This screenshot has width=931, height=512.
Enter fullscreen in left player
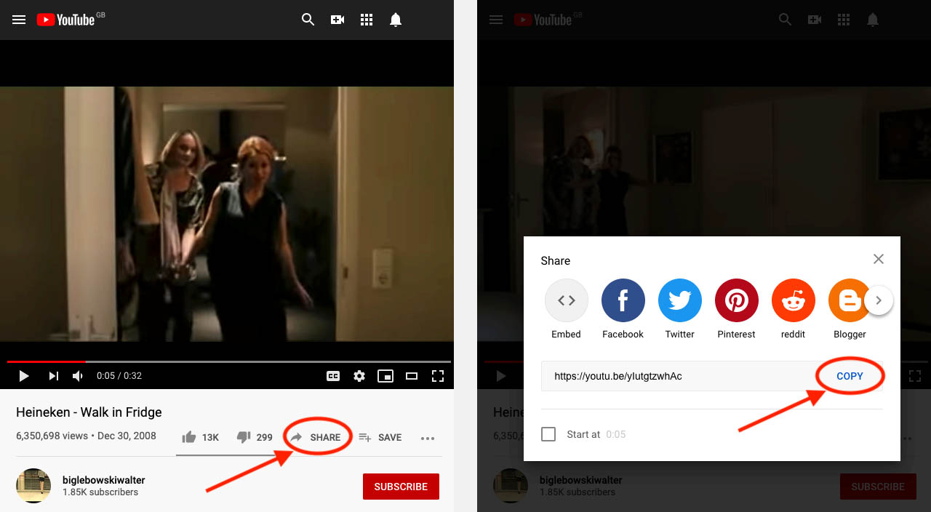pyautogui.click(x=438, y=376)
